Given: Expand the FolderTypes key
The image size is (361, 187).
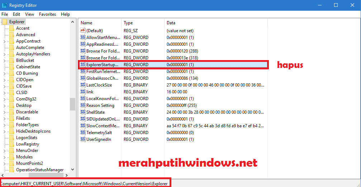Looking at the screenshot, I should pyautogui.click(x=5, y=125).
